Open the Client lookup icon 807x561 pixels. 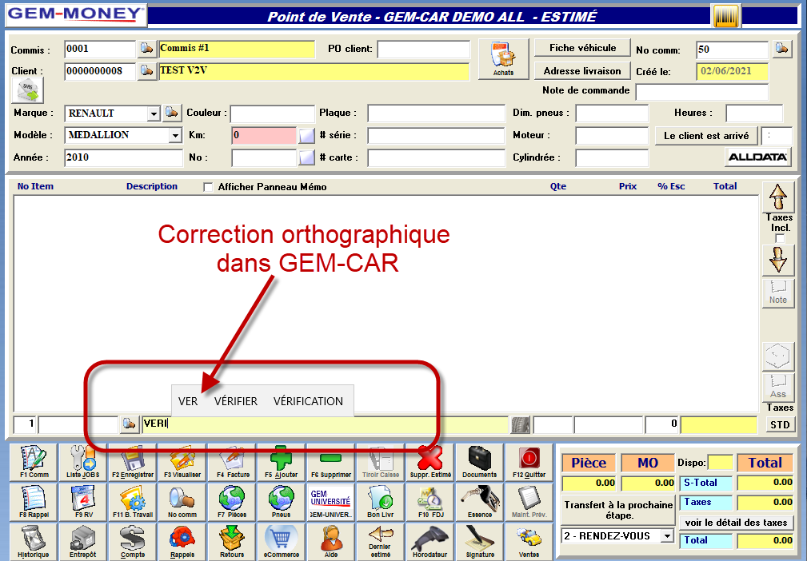tap(146, 71)
